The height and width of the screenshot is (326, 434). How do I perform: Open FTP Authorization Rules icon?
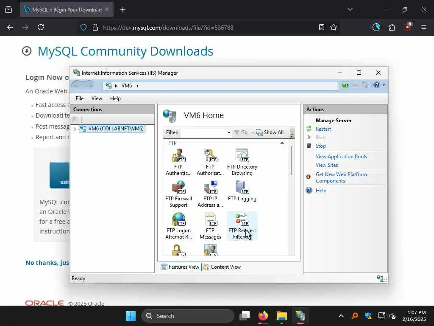point(210,162)
